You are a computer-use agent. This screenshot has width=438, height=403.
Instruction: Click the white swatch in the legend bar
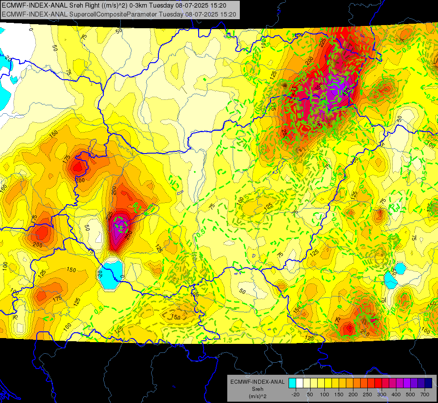point(299,383)
